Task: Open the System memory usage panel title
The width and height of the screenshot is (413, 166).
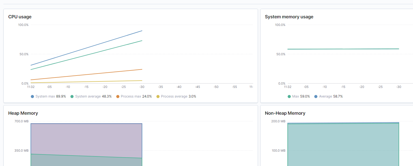Action: 289,17
